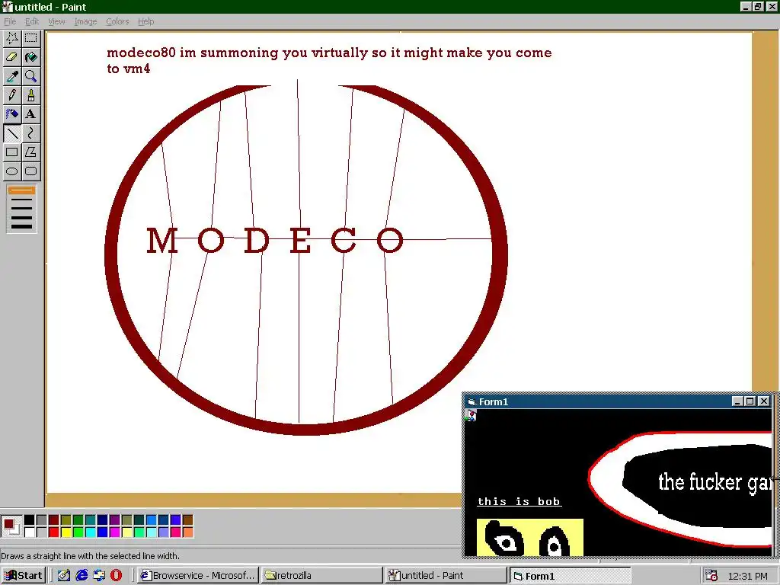Click Show Desktop quick launch icon
Image resolution: width=780 pixels, height=585 pixels.
[64, 575]
